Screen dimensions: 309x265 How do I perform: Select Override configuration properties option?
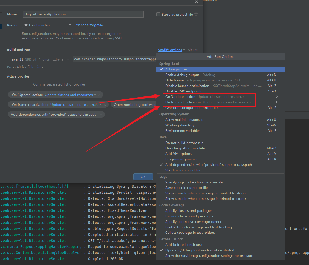pos(221,107)
